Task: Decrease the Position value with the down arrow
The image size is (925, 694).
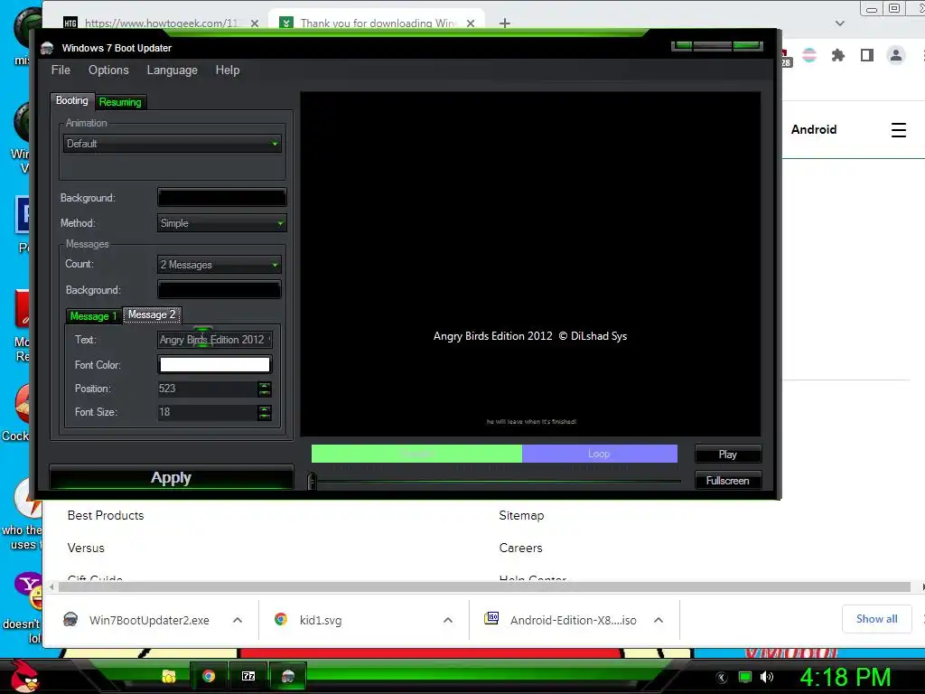Action: [x=265, y=392]
